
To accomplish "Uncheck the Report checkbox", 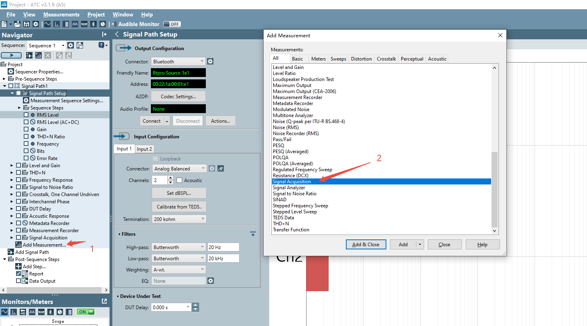I will point(18,273).
